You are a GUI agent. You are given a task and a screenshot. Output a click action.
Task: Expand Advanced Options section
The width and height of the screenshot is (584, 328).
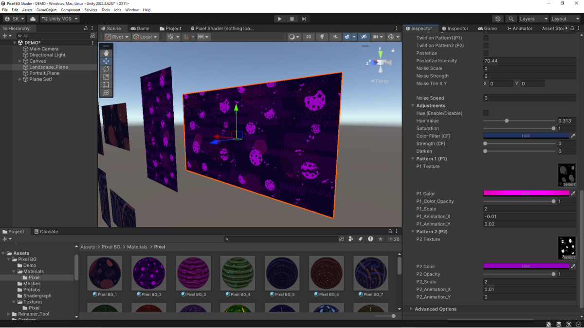(411, 309)
